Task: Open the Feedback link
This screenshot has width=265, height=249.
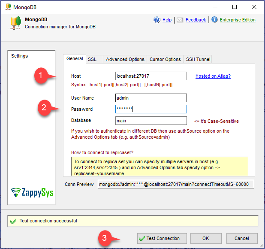Action: click(x=196, y=20)
